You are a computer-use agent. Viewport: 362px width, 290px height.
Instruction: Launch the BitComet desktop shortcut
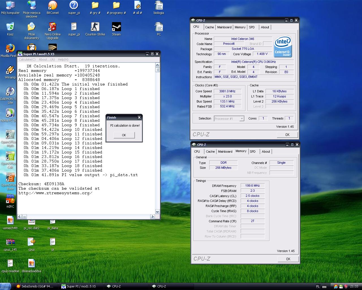click(53, 8)
